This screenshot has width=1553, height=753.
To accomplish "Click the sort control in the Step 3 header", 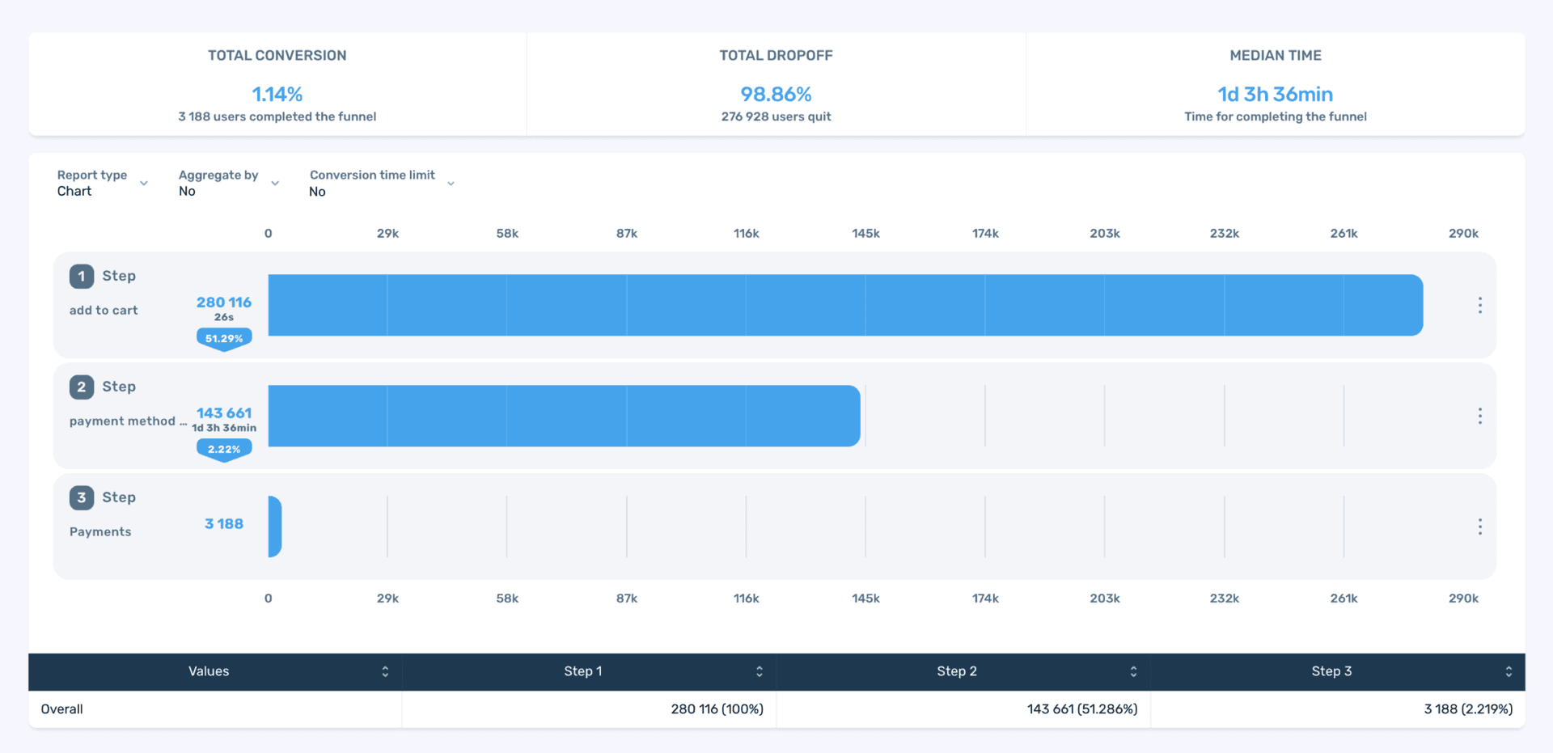I will pos(1508,671).
